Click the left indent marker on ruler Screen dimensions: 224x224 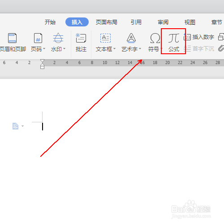[42, 67]
